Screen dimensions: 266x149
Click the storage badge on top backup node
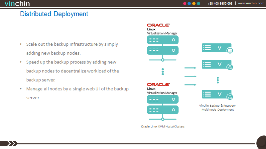(x=230, y=51)
